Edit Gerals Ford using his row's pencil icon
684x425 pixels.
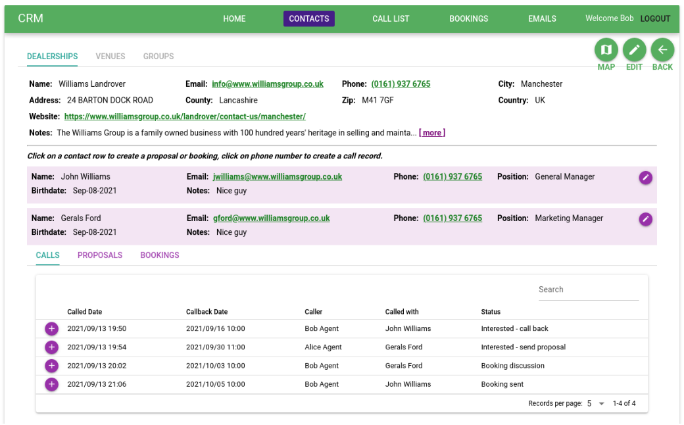click(x=645, y=218)
